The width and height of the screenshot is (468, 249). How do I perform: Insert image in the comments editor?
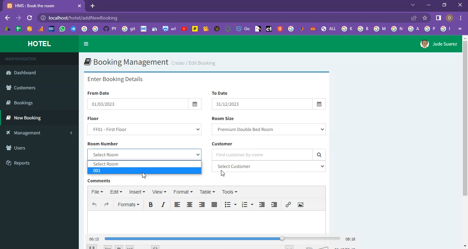300,205
